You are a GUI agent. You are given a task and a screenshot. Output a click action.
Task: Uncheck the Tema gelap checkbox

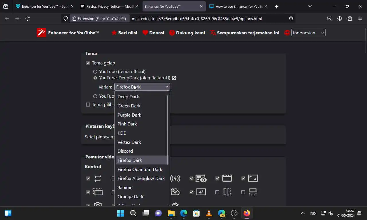(x=88, y=63)
